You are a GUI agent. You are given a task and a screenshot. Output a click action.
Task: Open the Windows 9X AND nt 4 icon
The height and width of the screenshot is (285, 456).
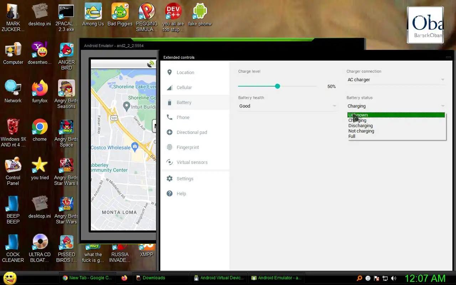point(13,127)
